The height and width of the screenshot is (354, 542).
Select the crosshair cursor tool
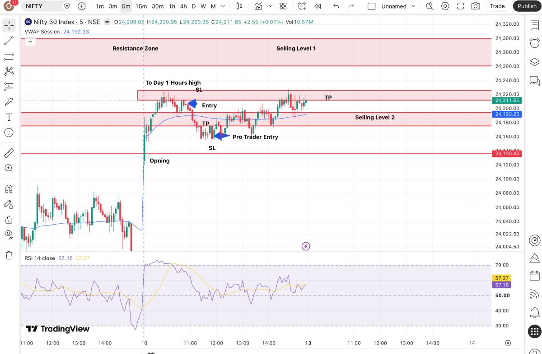pyautogui.click(x=9, y=25)
